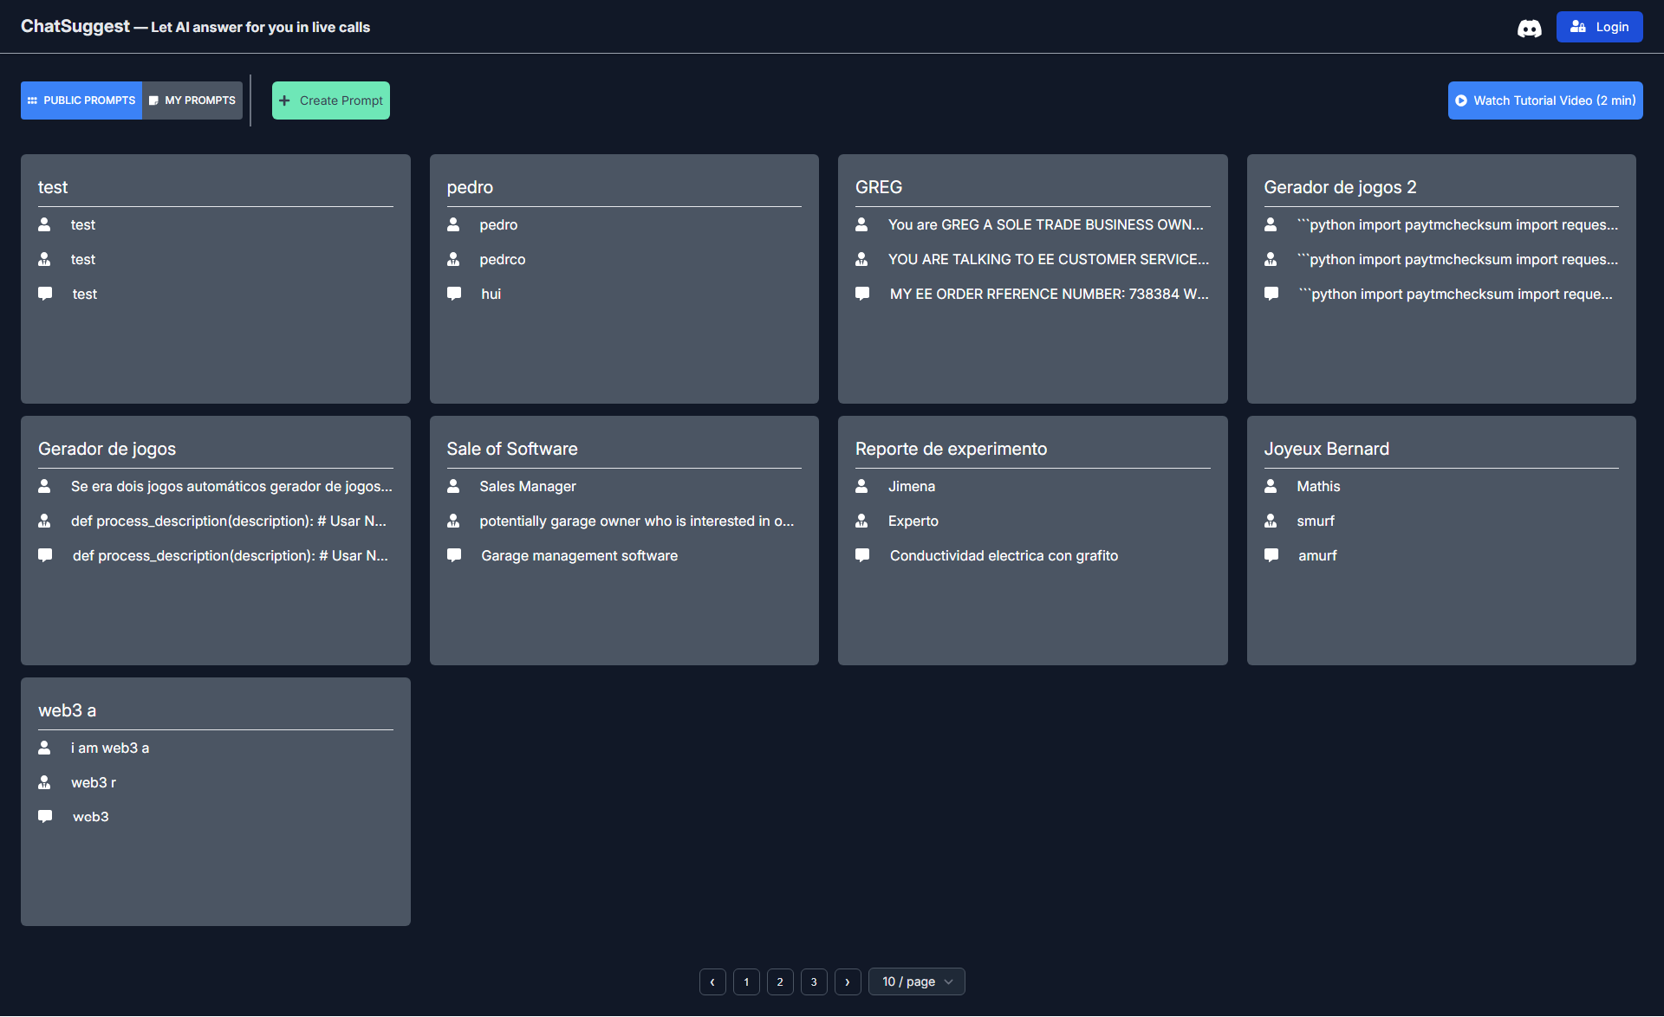
Task: Go to next page arrow
Action: tap(848, 981)
